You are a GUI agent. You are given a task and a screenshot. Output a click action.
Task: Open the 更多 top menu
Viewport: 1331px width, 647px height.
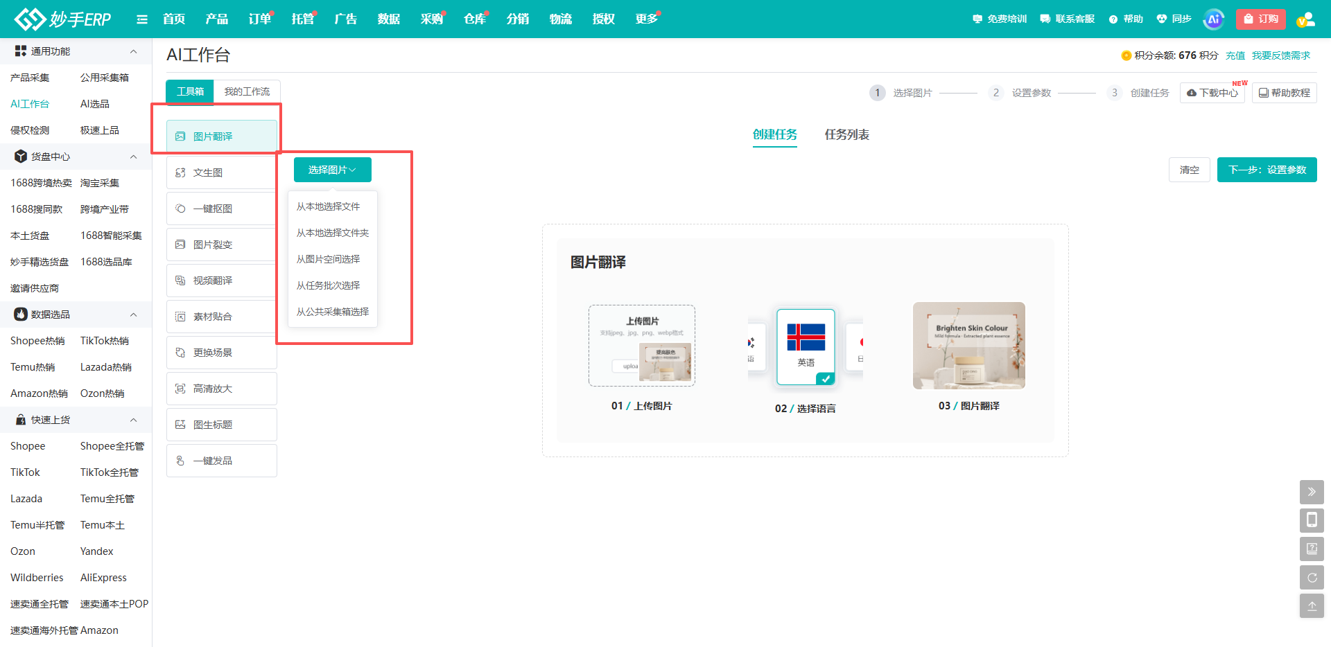click(647, 19)
